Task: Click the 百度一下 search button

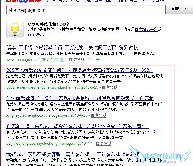Action: [179, 9]
